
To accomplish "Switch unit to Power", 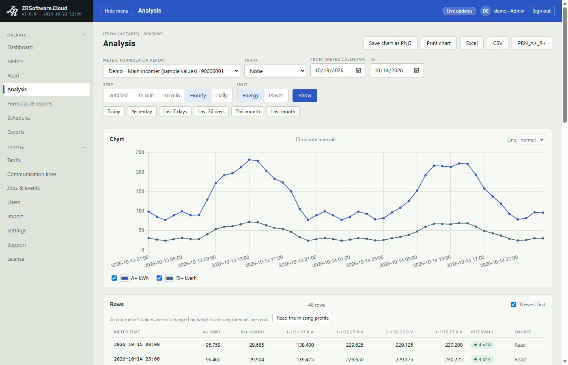I will 276,96.
